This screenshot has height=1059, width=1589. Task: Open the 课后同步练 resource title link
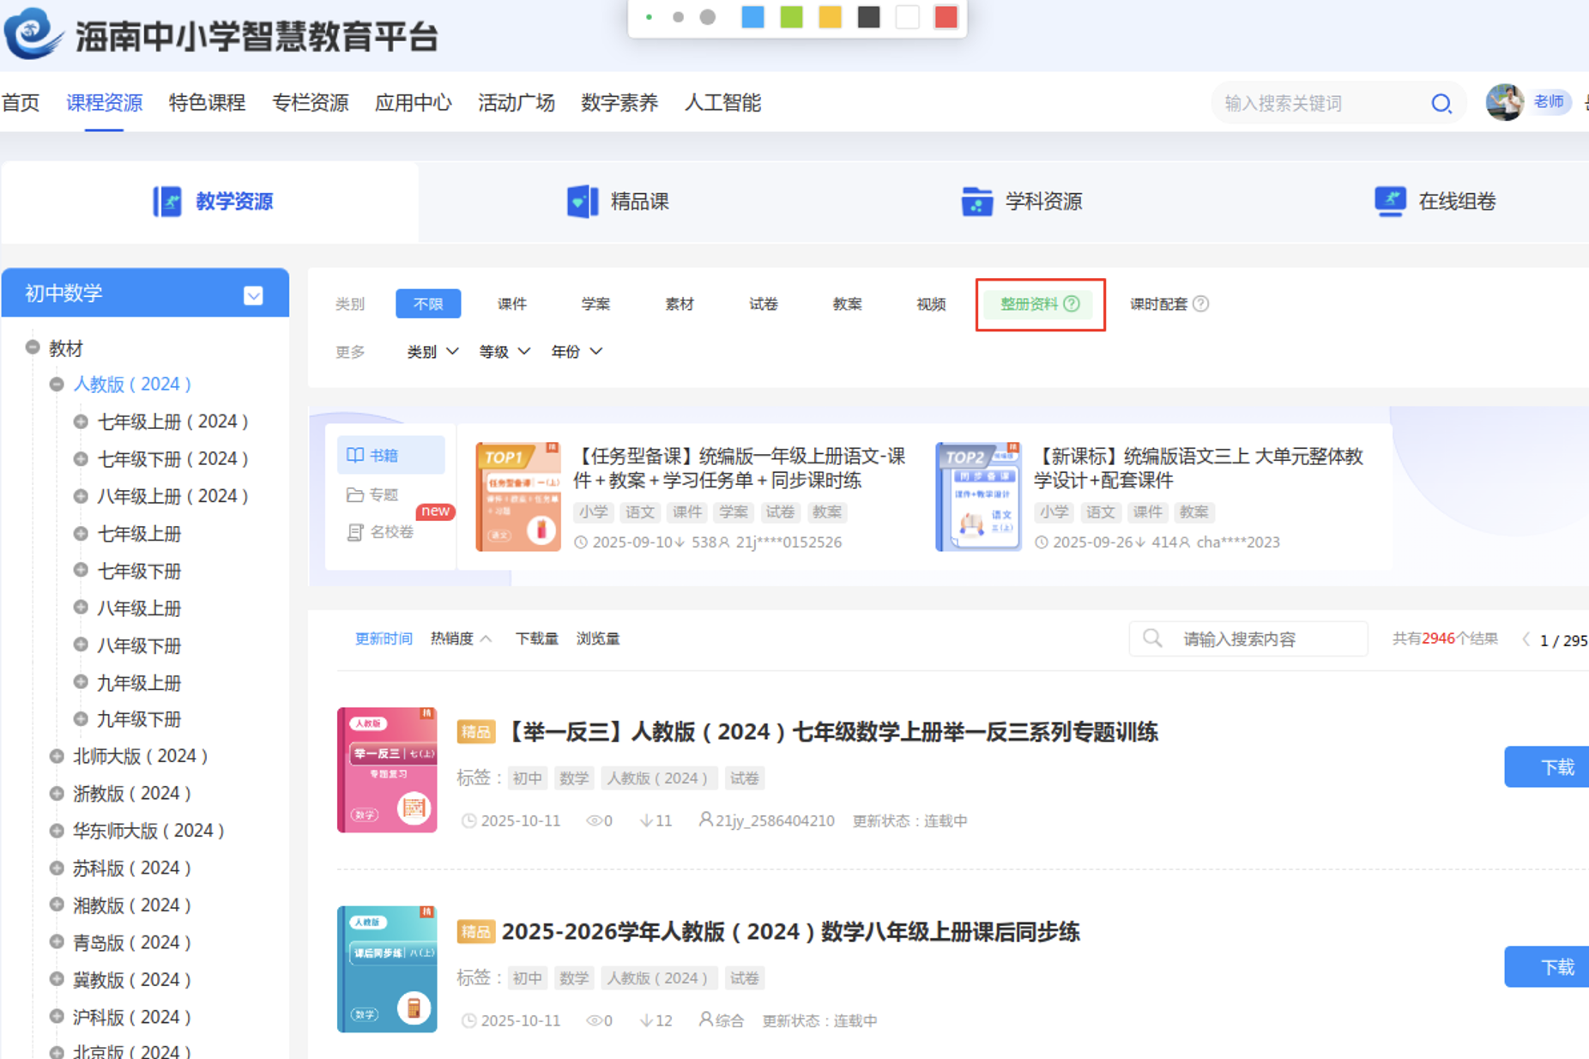[x=790, y=931]
